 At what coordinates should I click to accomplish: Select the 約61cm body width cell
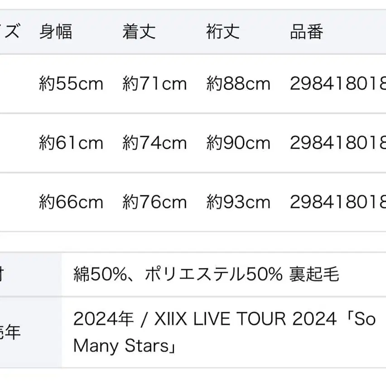pyautogui.click(x=71, y=143)
